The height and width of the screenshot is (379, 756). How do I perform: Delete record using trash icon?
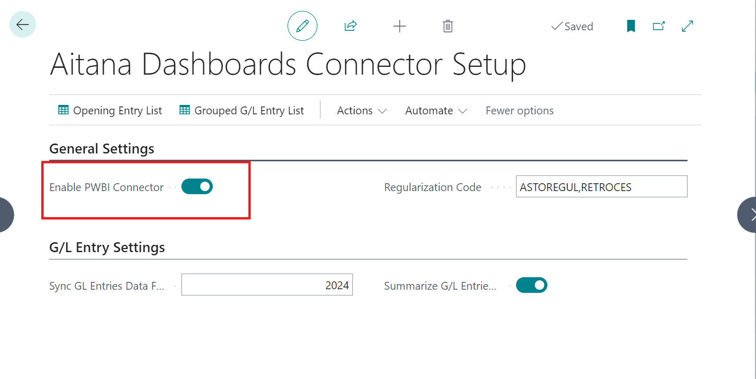click(448, 26)
